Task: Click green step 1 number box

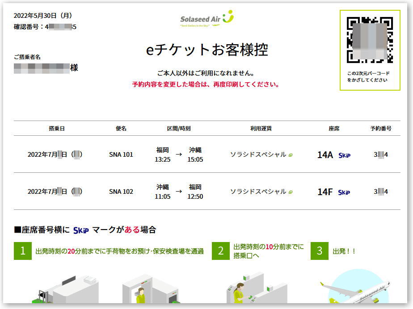Action: (23, 251)
